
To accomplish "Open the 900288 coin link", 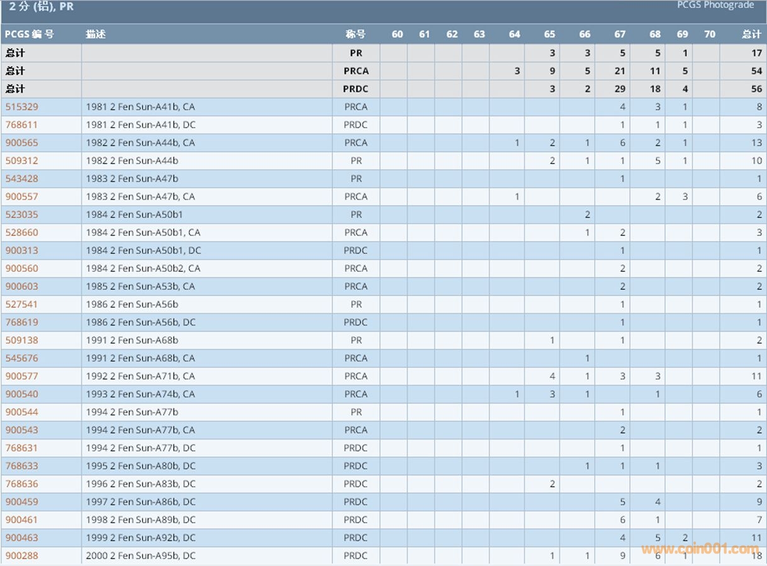I will [x=21, y=556].
